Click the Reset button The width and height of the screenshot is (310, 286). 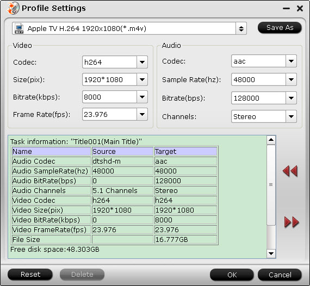pyautogui.click(x=30, y=275)
